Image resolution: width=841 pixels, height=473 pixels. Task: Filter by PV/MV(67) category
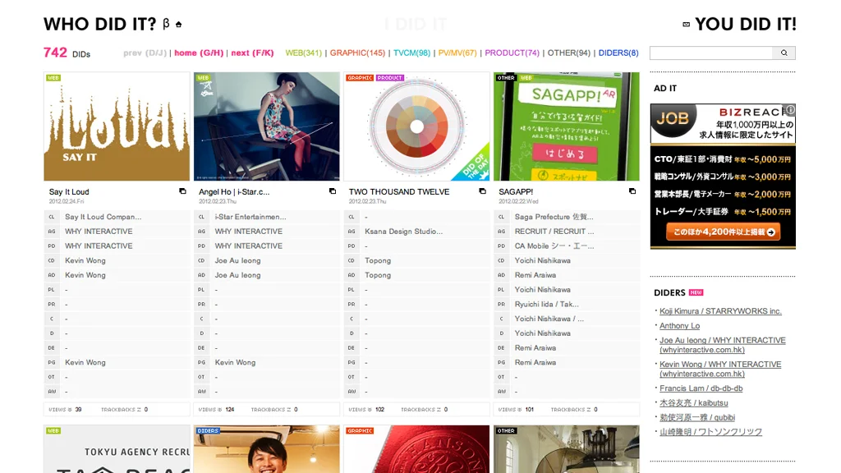[x=457, y=53]
